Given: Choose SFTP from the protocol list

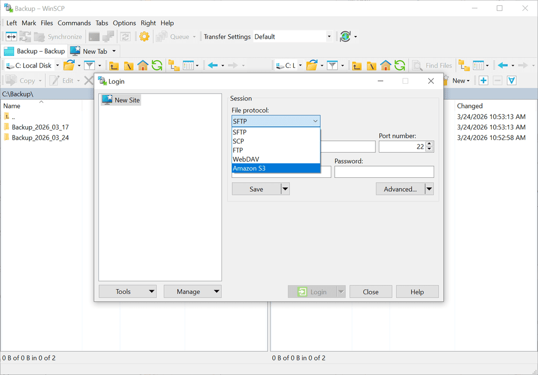Looking at the screenshot, I should (276, 132).
